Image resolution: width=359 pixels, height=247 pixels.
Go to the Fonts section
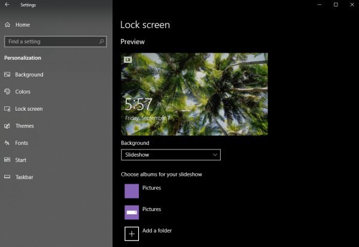point(22,143)
